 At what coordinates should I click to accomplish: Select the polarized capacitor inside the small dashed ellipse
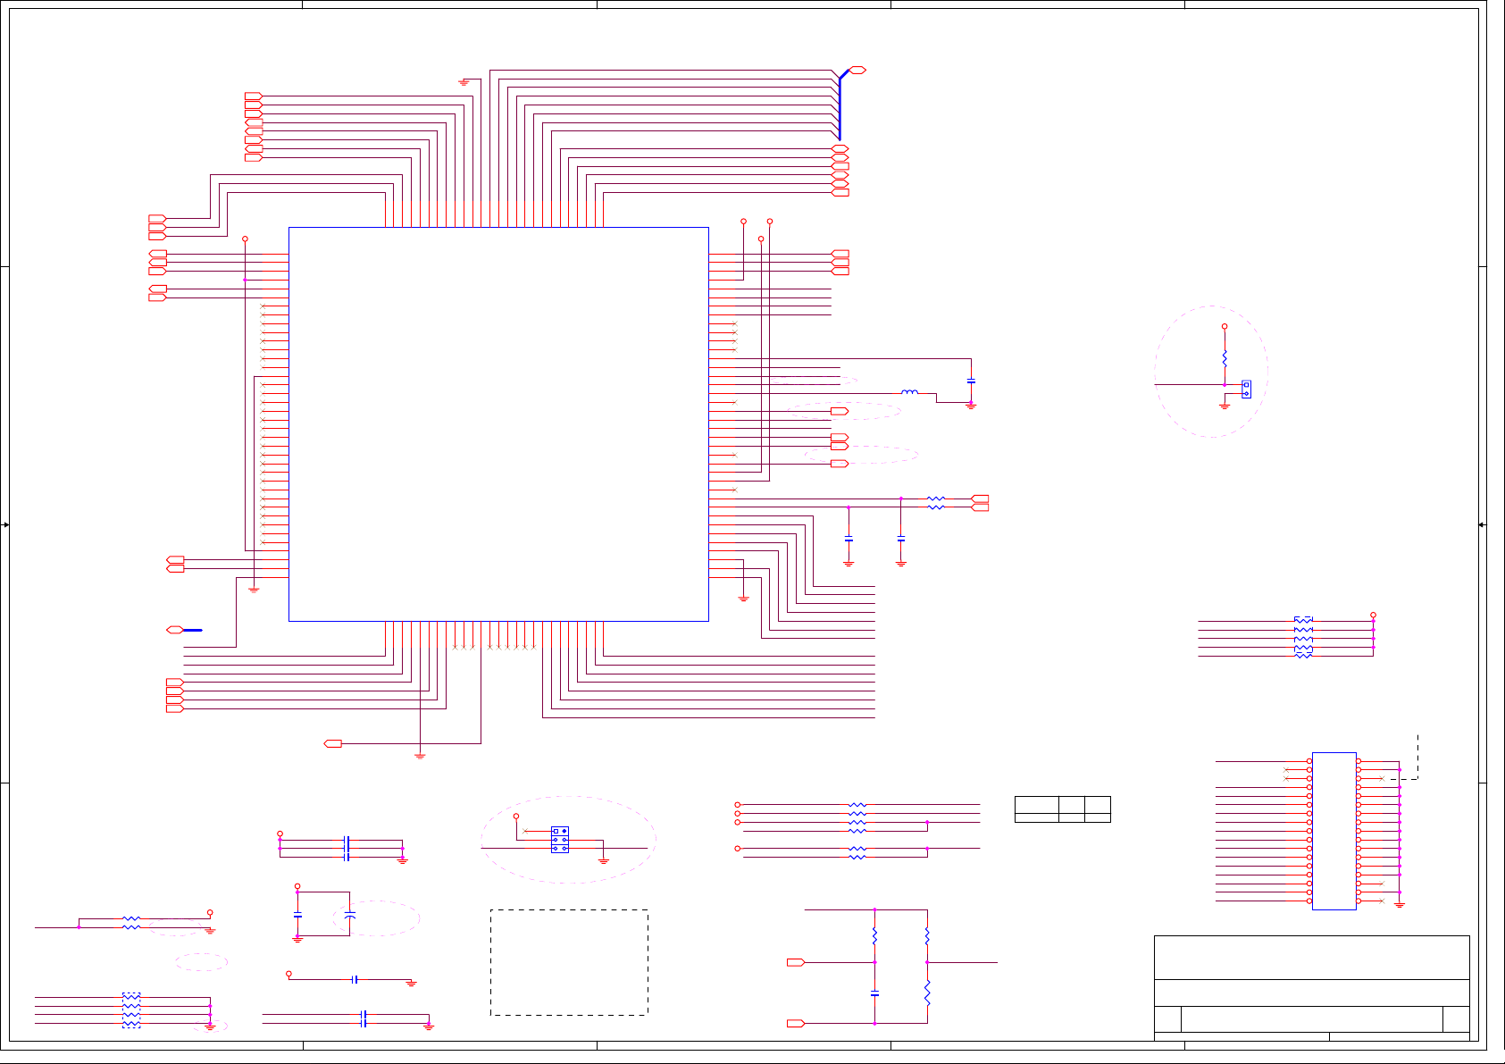(350, 917)
